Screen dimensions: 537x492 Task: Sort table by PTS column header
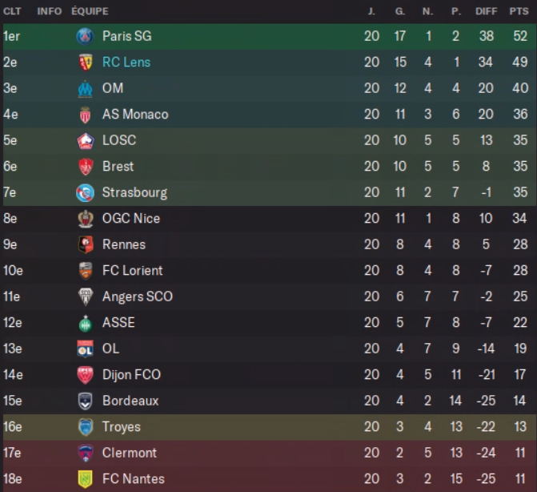(519, 11)
